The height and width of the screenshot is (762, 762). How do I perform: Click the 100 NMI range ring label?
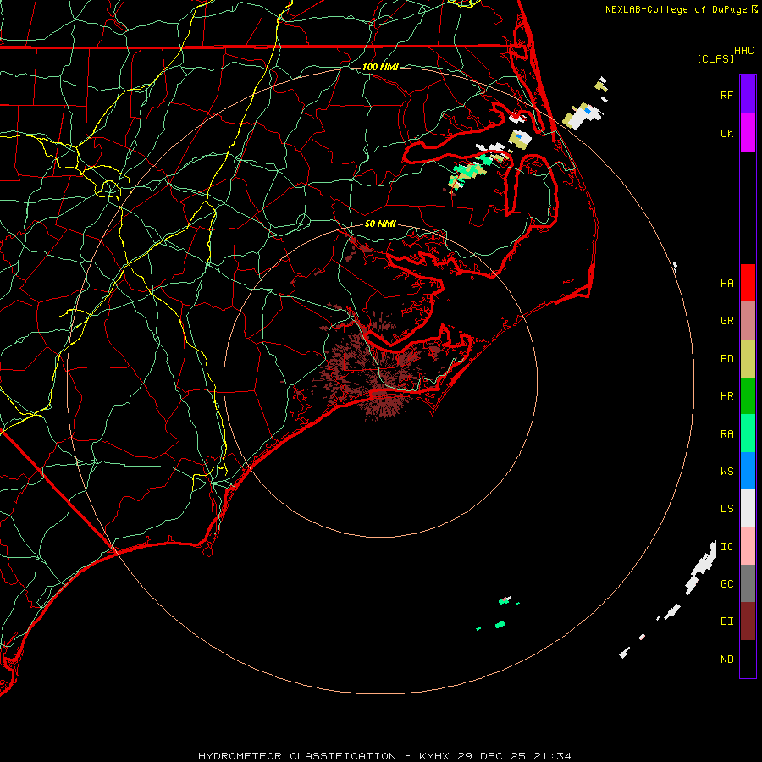pos(380,67)
